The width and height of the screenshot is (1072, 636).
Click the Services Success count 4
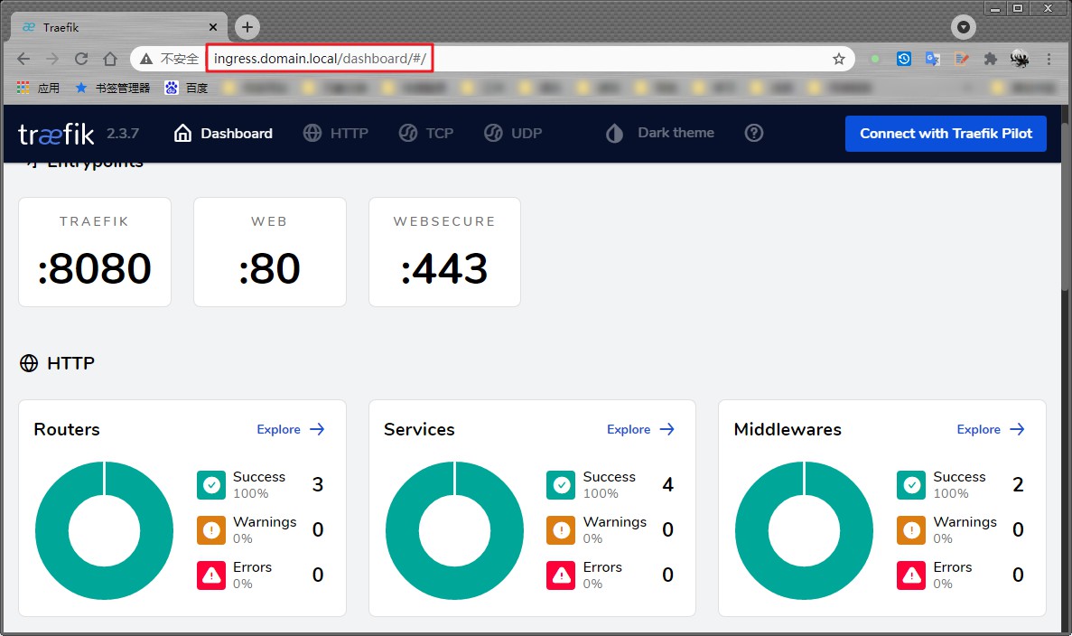(668, 485)
